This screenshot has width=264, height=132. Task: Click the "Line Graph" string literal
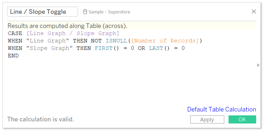48,41
